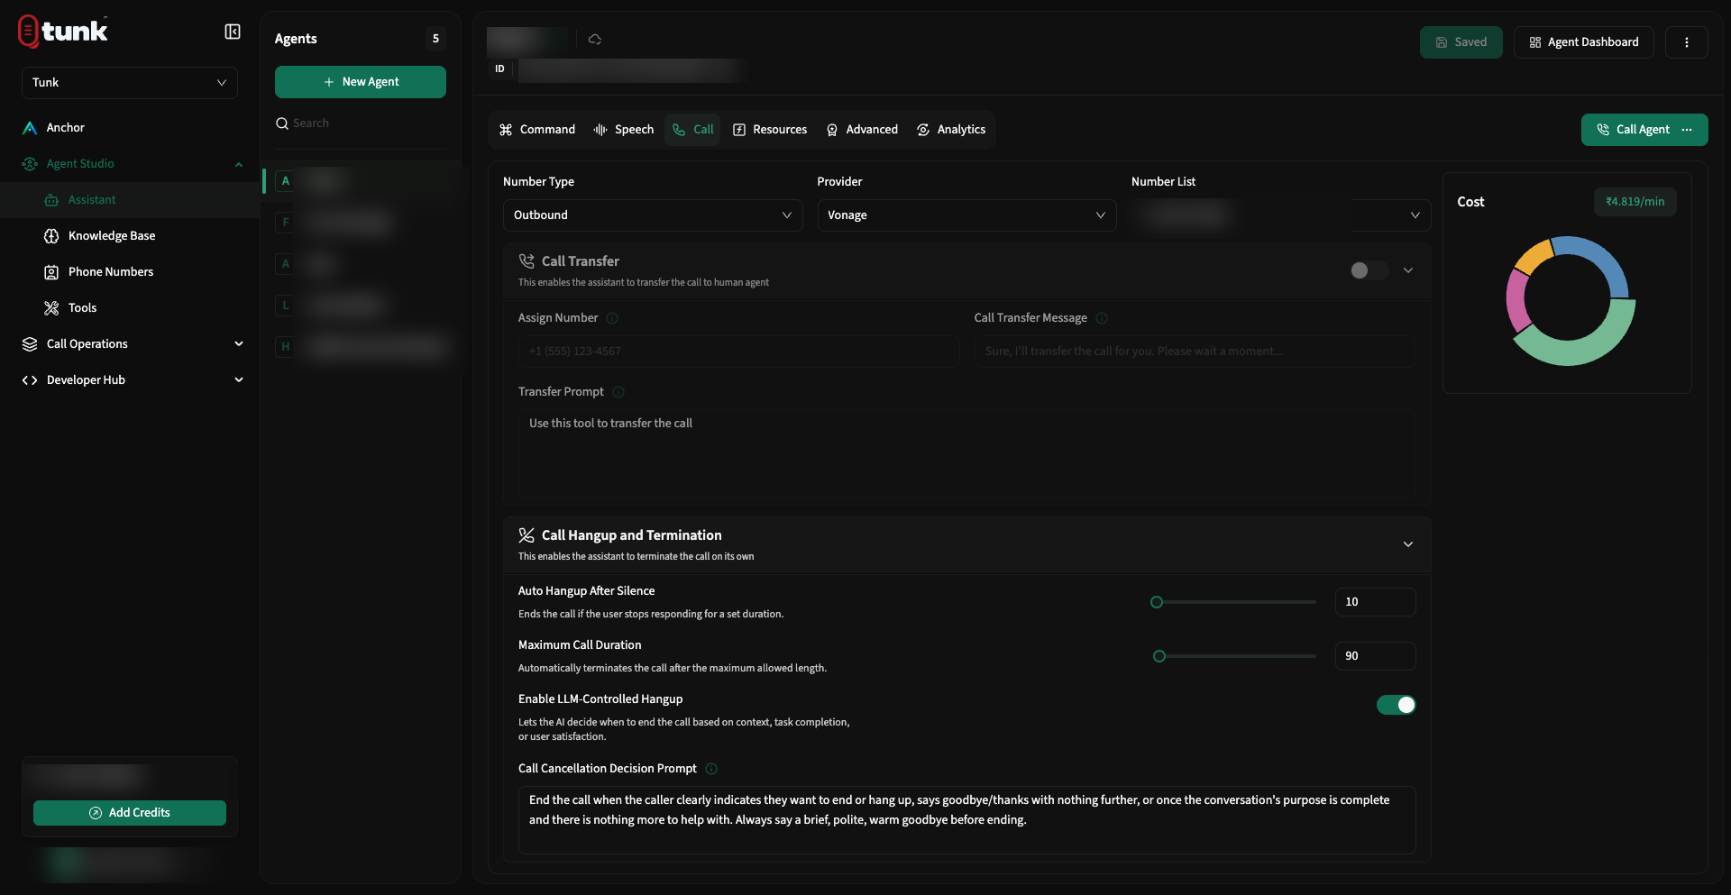Show Assign Number info tooltip icon

coord(612,318)
